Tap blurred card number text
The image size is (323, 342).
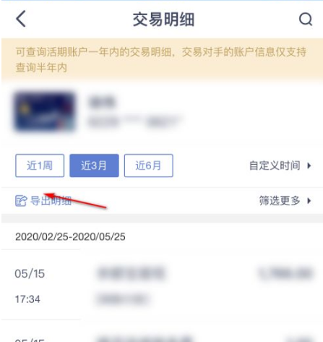[135, 121]
